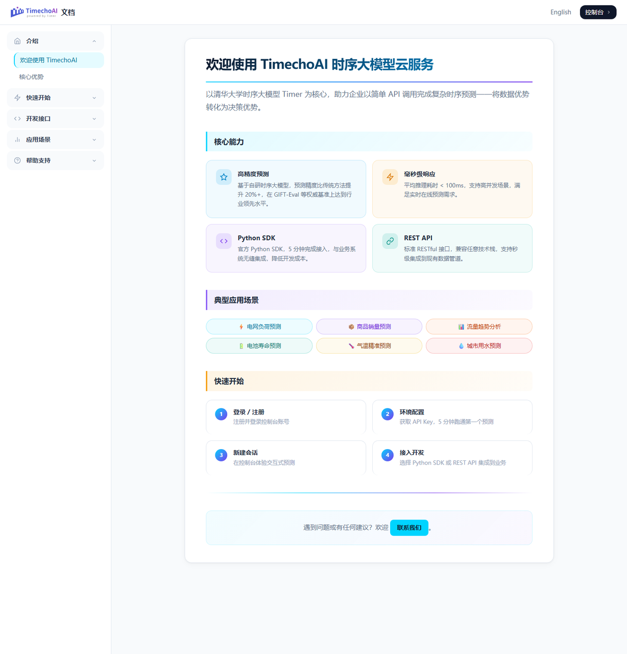
Task: Click the page title 欢迎使用 TimechoAI 时序大模型云服务
Action: [x=320, y=64]
